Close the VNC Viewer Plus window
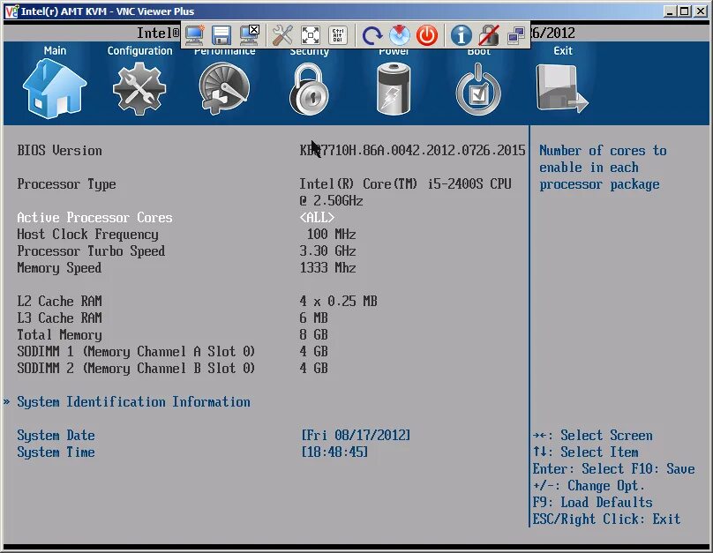713x553 pixels. (x=701, y=11)
